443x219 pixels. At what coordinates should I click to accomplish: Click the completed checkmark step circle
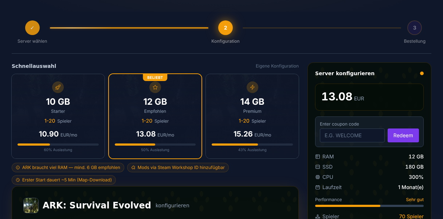click(x=32, y=28)
